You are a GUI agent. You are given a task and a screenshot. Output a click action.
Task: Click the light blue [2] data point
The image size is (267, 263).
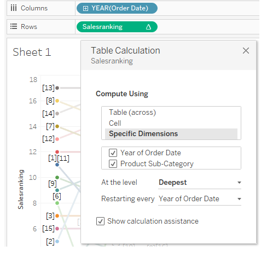click(x=57, y=241)
